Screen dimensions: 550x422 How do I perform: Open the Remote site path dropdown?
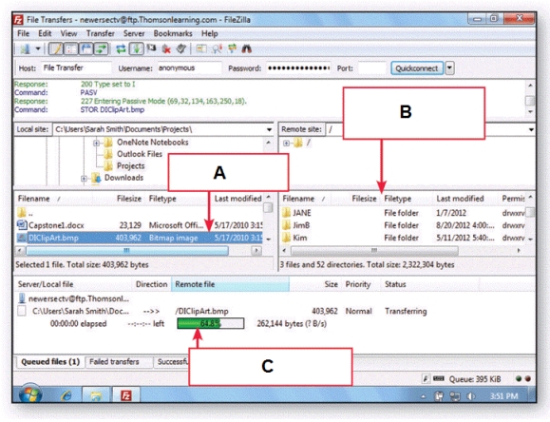click(x=531, y=129)
